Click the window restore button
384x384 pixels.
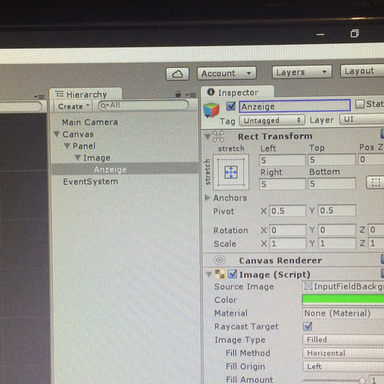click(x=354, y=34)
